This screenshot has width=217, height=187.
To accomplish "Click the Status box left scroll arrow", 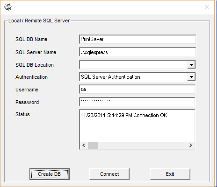I will (84, 145).
